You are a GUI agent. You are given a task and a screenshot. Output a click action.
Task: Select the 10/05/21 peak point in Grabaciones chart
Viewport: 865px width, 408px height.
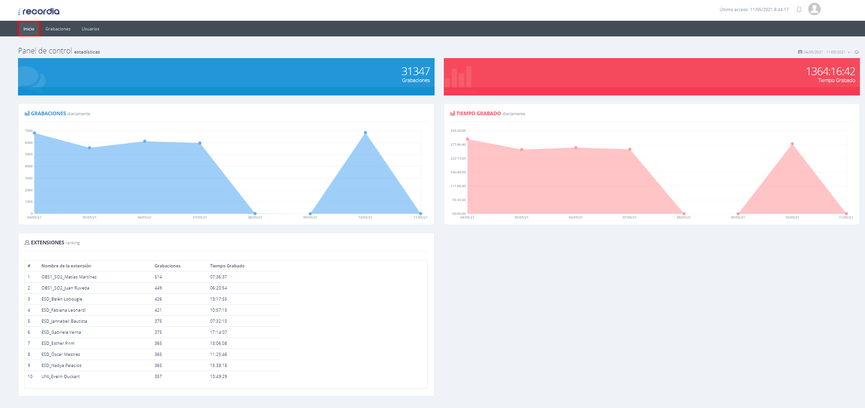pos(365,133)
